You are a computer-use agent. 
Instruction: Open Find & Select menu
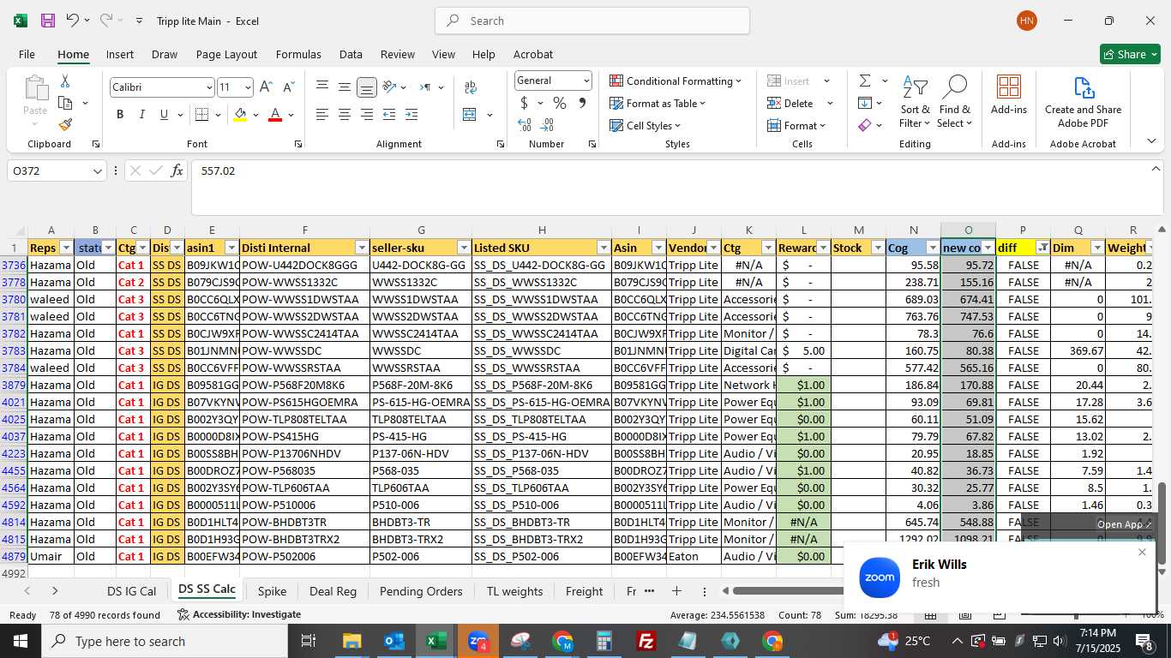955,103
